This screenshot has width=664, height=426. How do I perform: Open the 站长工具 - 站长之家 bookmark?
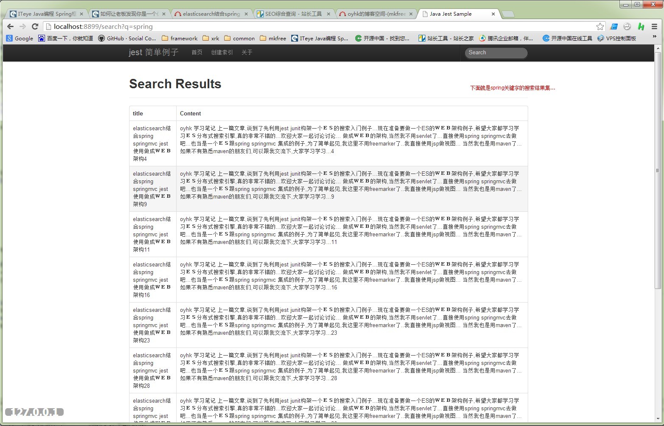pos(446,38)
